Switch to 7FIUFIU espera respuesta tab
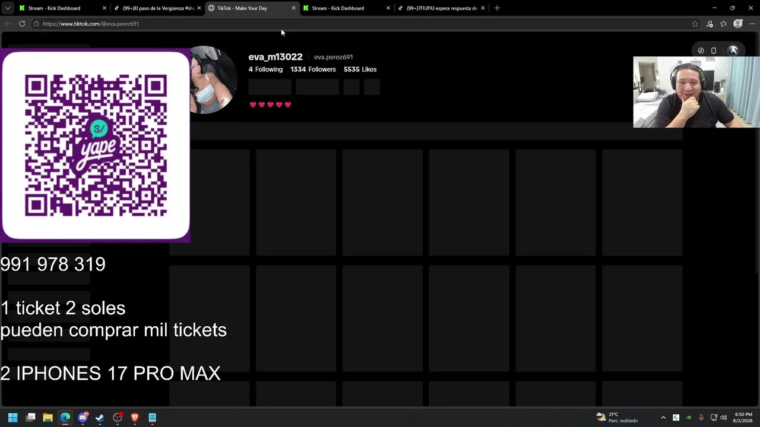 pos(441,8)
